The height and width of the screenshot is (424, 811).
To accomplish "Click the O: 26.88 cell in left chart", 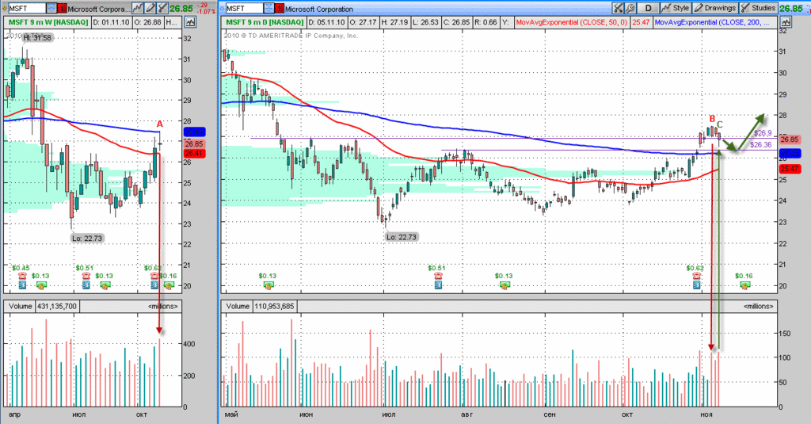I will [148, 22].
